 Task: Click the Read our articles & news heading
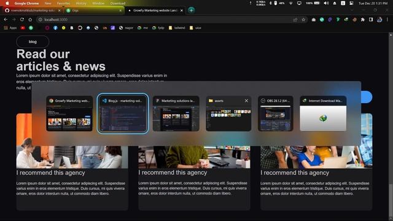click(61, 60)
